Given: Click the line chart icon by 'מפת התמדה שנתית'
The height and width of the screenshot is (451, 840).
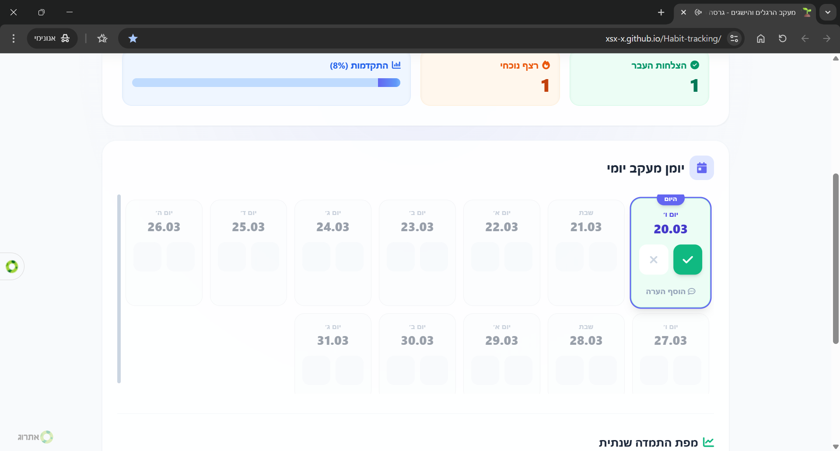Looking at the screenshot, I should coord(708,442).
